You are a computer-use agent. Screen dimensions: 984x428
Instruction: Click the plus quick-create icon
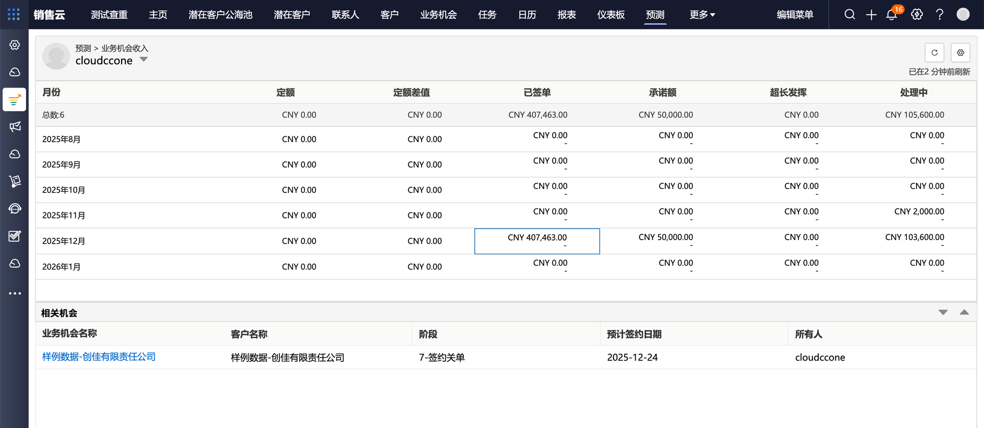pos(871,15)
